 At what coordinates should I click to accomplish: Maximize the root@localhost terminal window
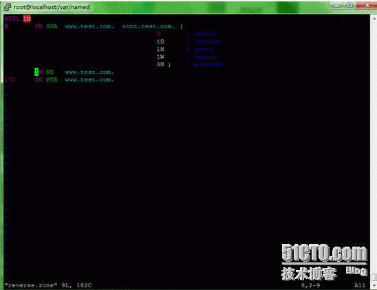click(x=349, y=5)
